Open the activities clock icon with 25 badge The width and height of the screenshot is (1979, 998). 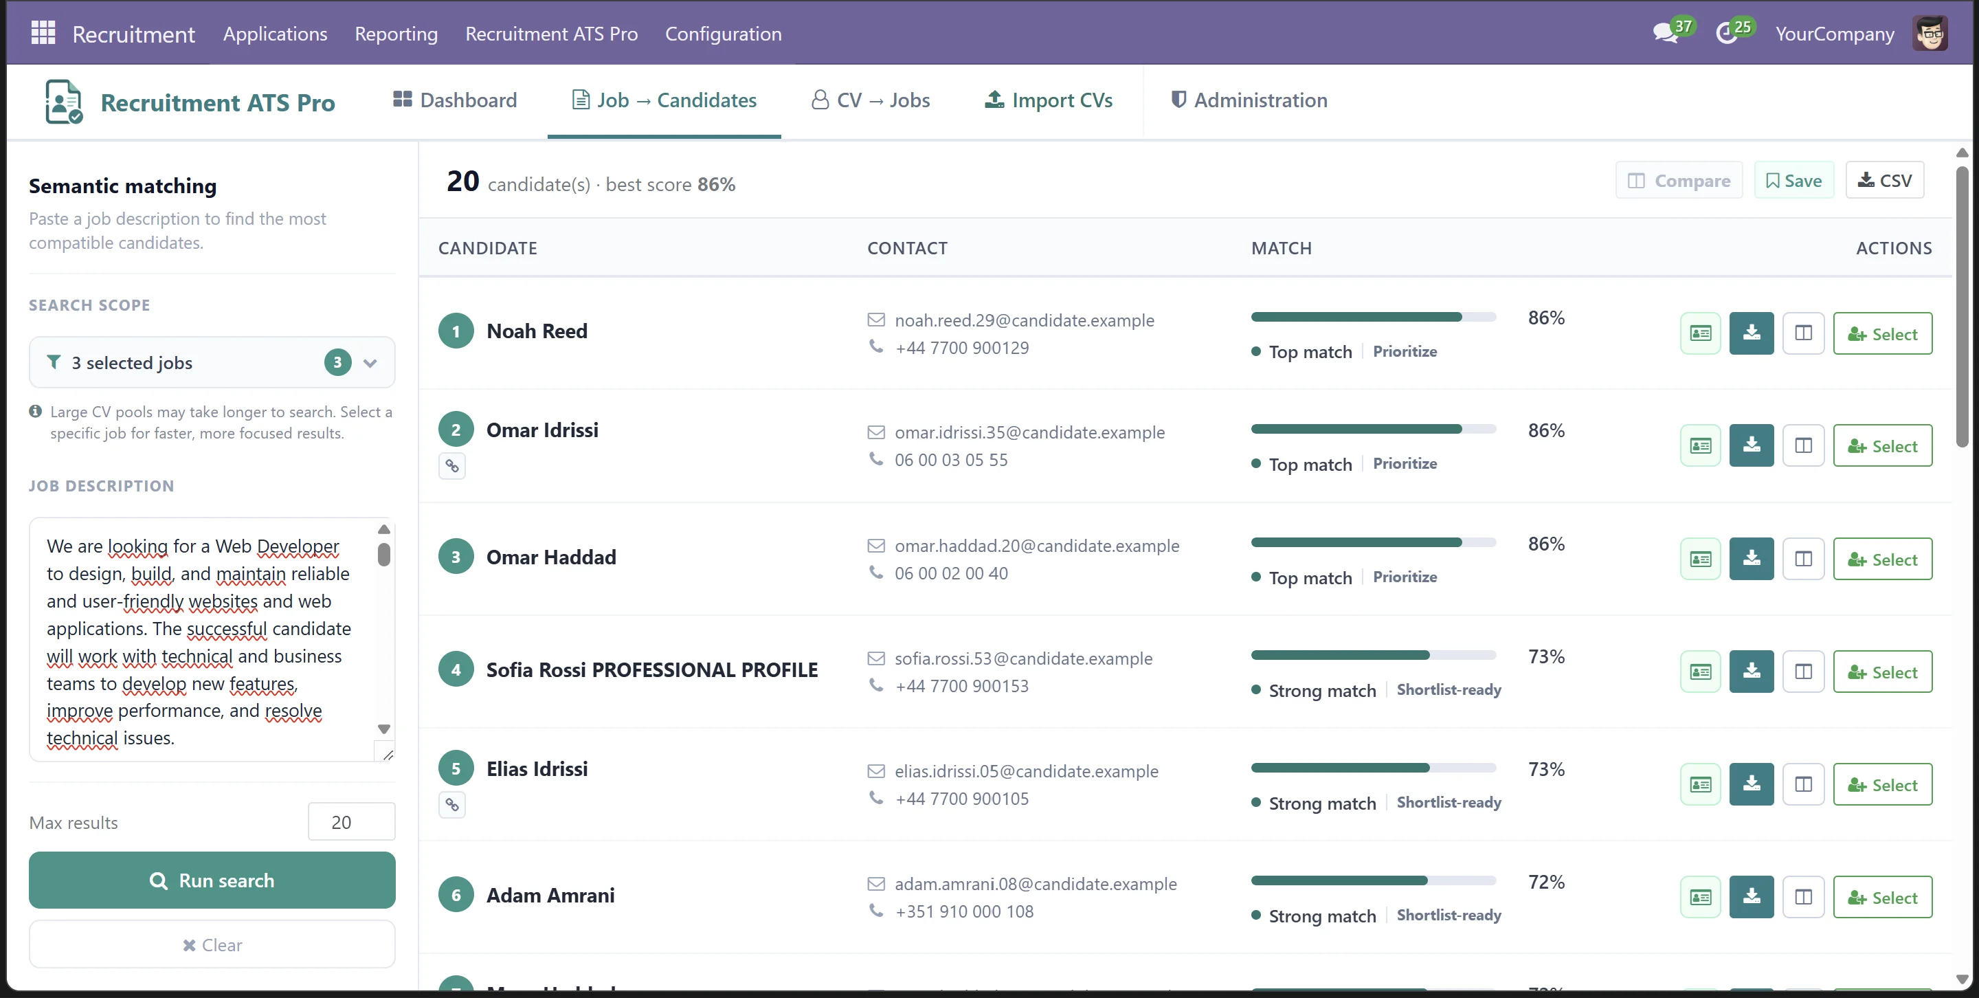[1726, 33]
